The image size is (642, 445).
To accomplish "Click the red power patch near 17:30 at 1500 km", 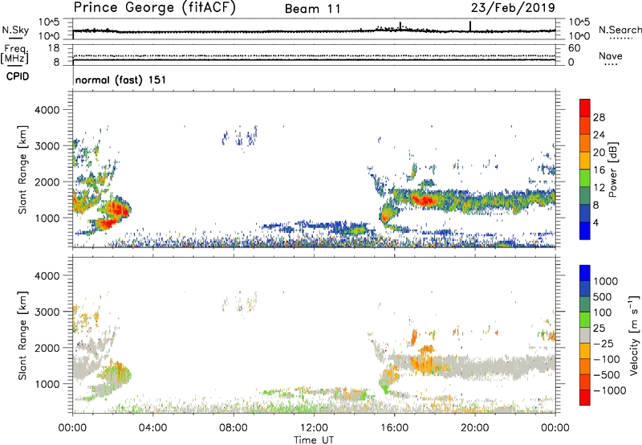I will pos(423,200).
